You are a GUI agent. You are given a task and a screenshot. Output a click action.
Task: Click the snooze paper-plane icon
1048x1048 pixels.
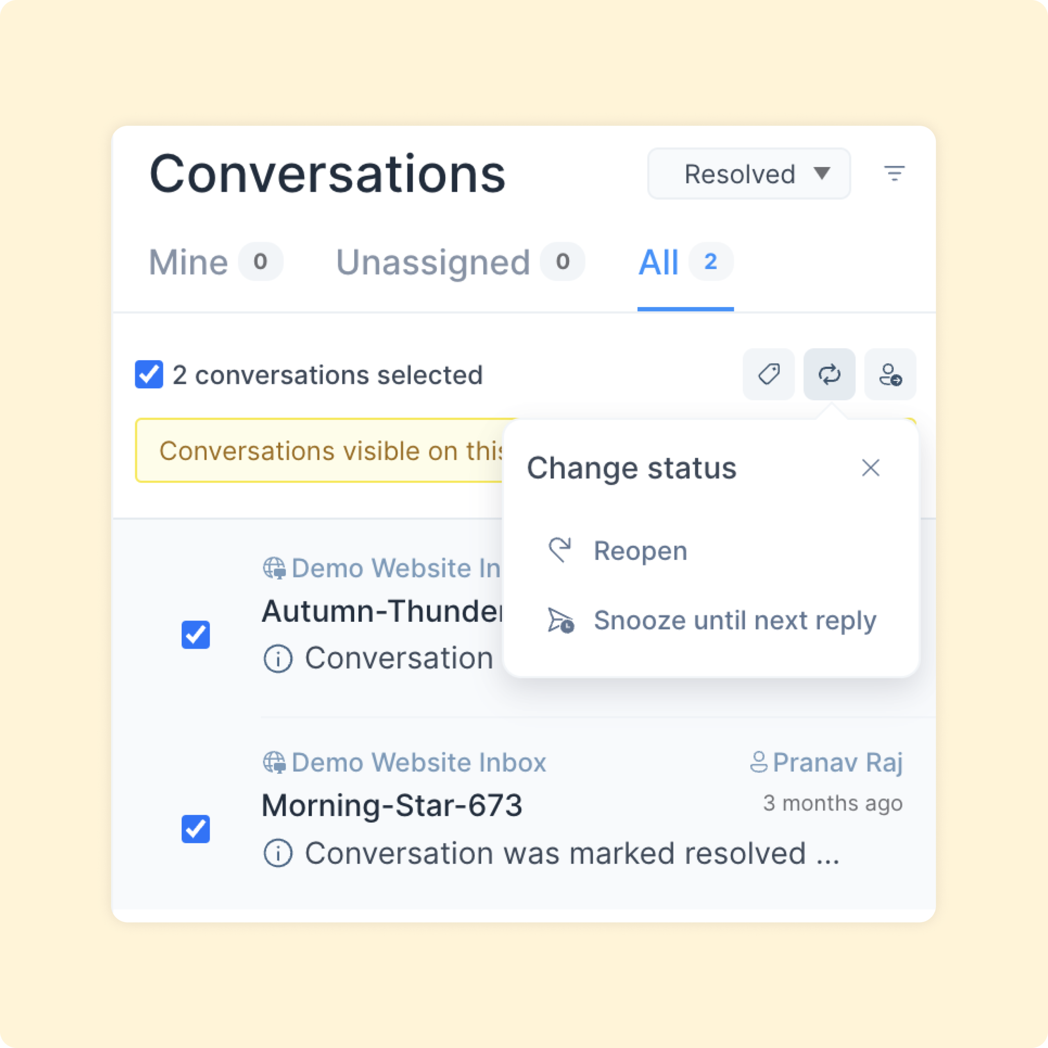[x=560, y=621]
